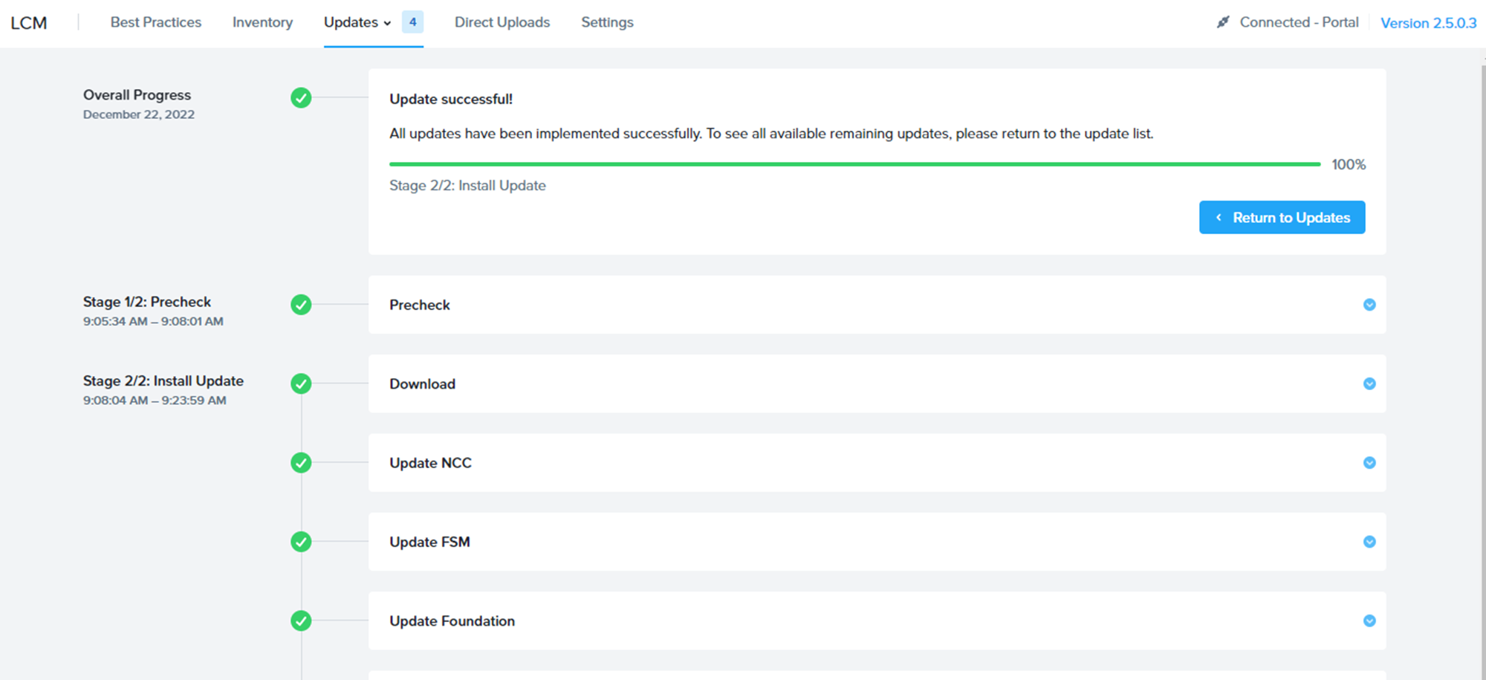Click the connection plug icon near Connected - Portal
The image size is (1486, 680).
tap(1223, 22)
